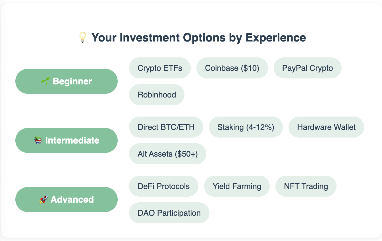Select the Beginner experience level button
382x241 pixels.
[67, 81]
